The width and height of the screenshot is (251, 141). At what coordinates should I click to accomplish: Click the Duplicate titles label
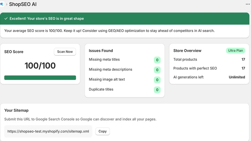(x=101, y=89)
